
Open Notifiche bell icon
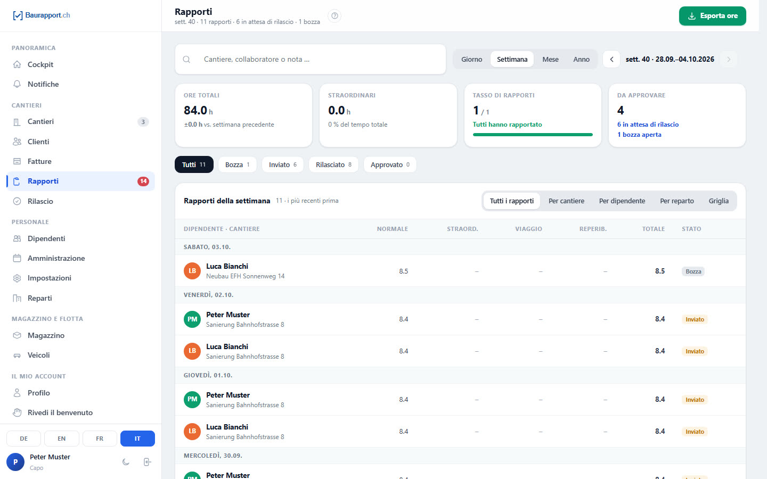click(17, 84)
